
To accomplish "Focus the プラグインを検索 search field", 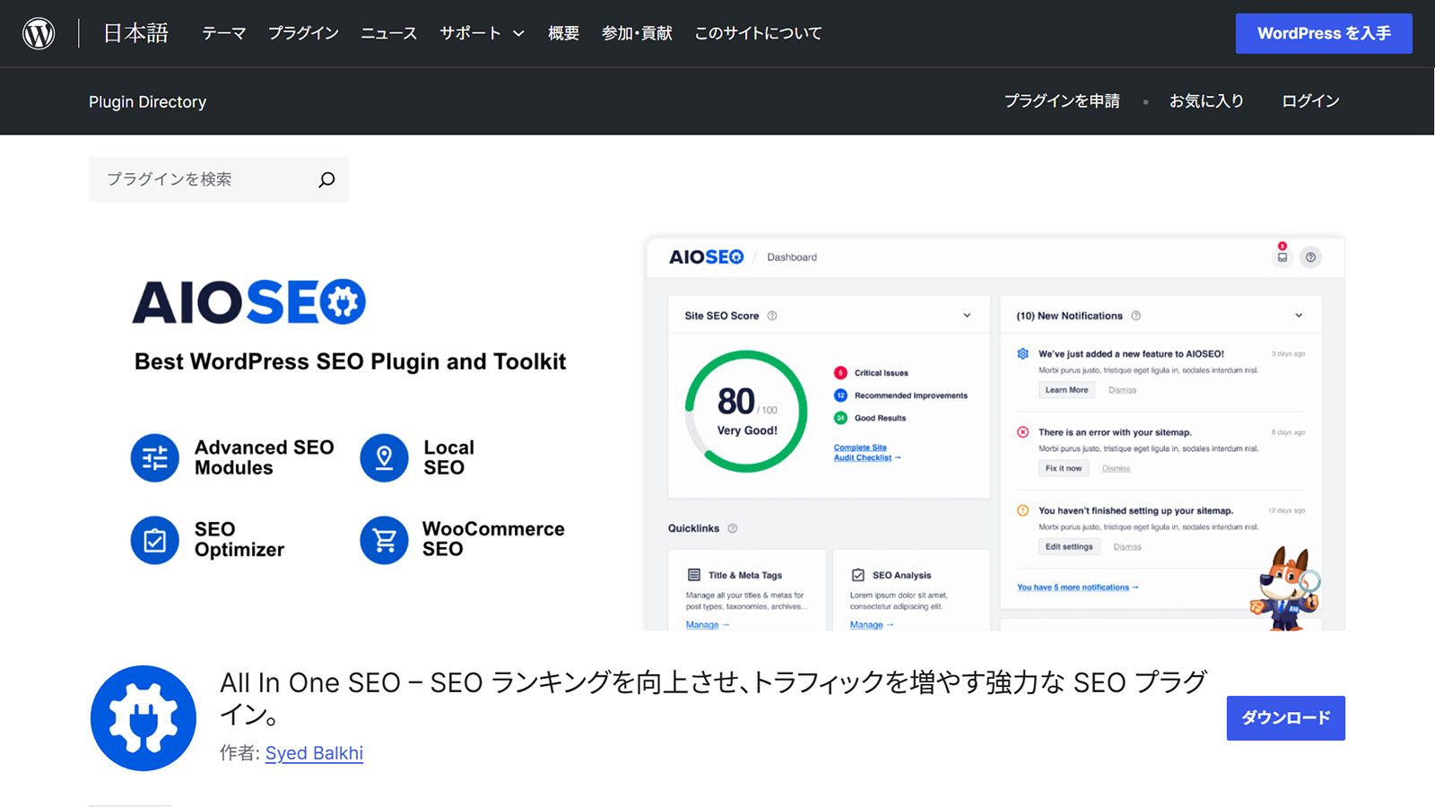I will (x=219, y=179).
